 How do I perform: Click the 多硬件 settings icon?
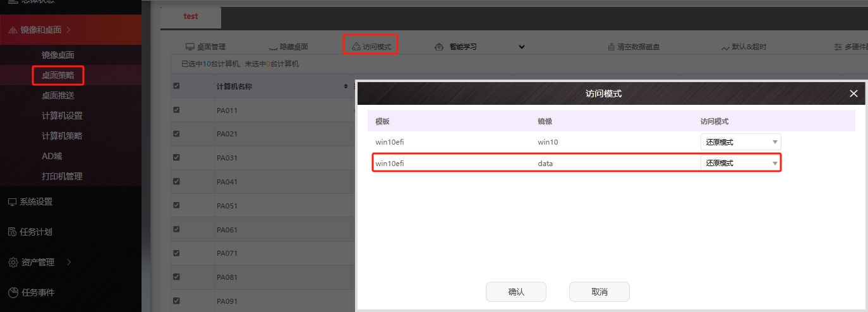(x=838, y=47)
